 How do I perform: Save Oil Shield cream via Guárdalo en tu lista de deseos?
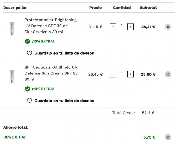tap(64, 101)
